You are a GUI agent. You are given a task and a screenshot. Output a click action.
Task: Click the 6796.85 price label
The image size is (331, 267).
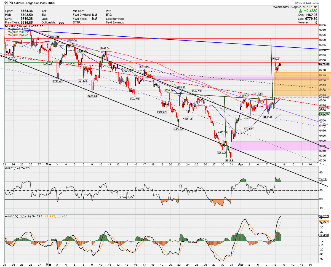coord(48,64)
